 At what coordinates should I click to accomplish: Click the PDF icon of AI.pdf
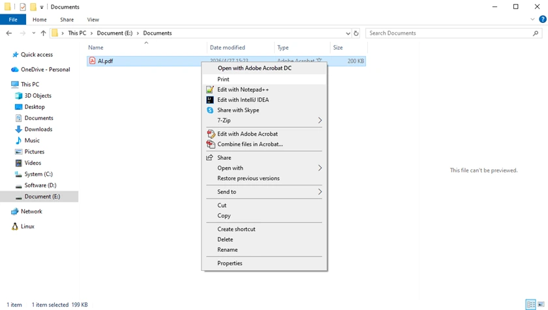(x=92, y=61)
